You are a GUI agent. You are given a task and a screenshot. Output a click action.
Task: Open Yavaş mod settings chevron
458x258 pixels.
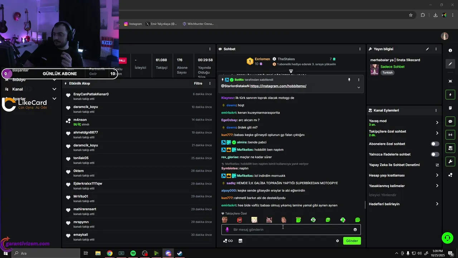pyautogui.click(x=437, y=123)
